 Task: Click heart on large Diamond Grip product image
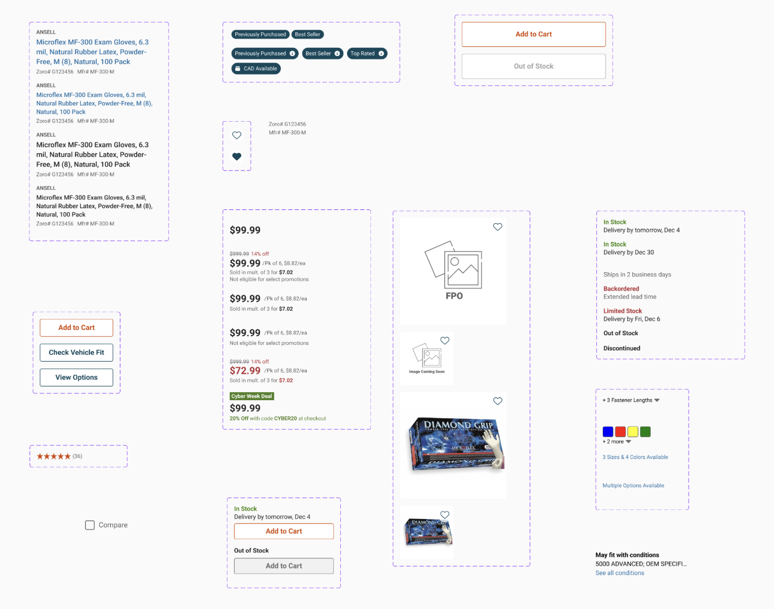[498, 401]
